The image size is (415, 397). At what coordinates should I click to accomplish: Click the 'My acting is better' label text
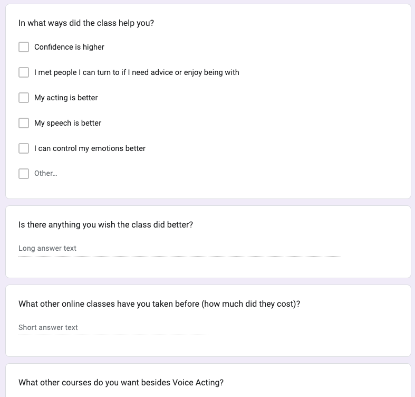click(66, 98)
